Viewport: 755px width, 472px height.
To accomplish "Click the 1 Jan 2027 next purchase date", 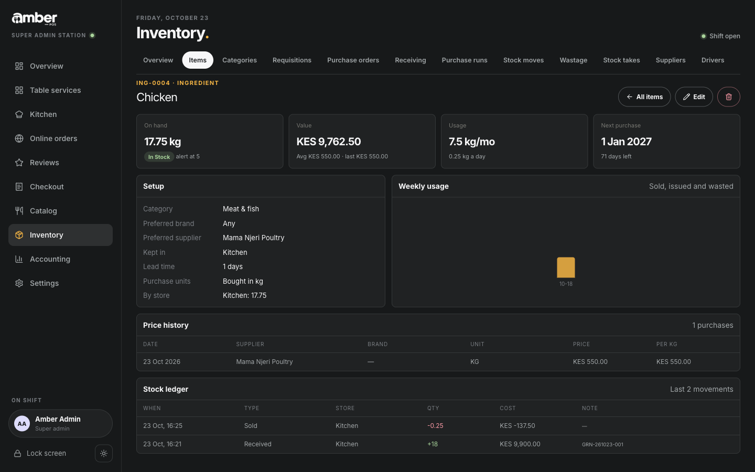I will coord(627,142).
